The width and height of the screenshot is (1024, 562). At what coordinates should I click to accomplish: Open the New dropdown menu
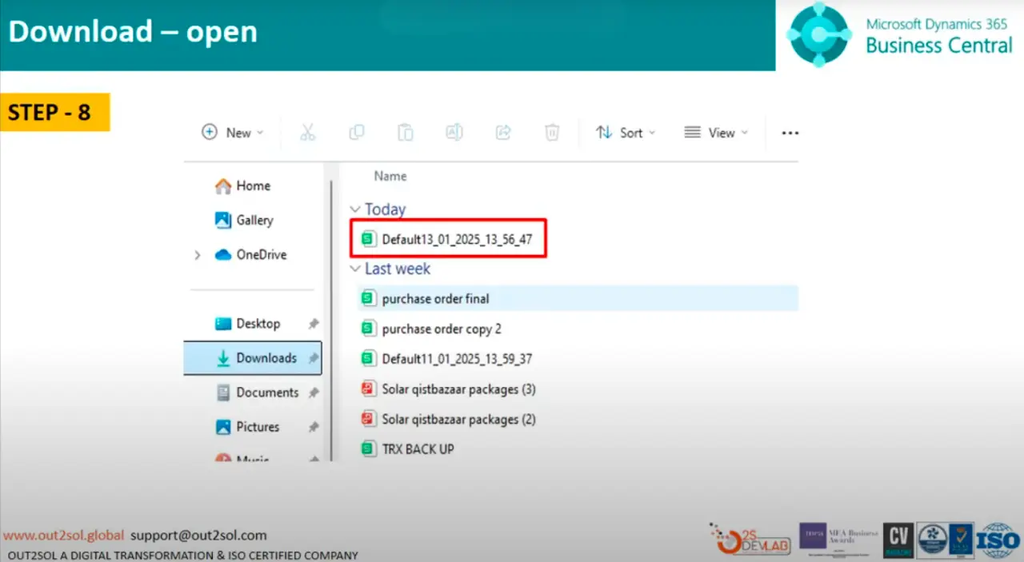click(232, 133)
